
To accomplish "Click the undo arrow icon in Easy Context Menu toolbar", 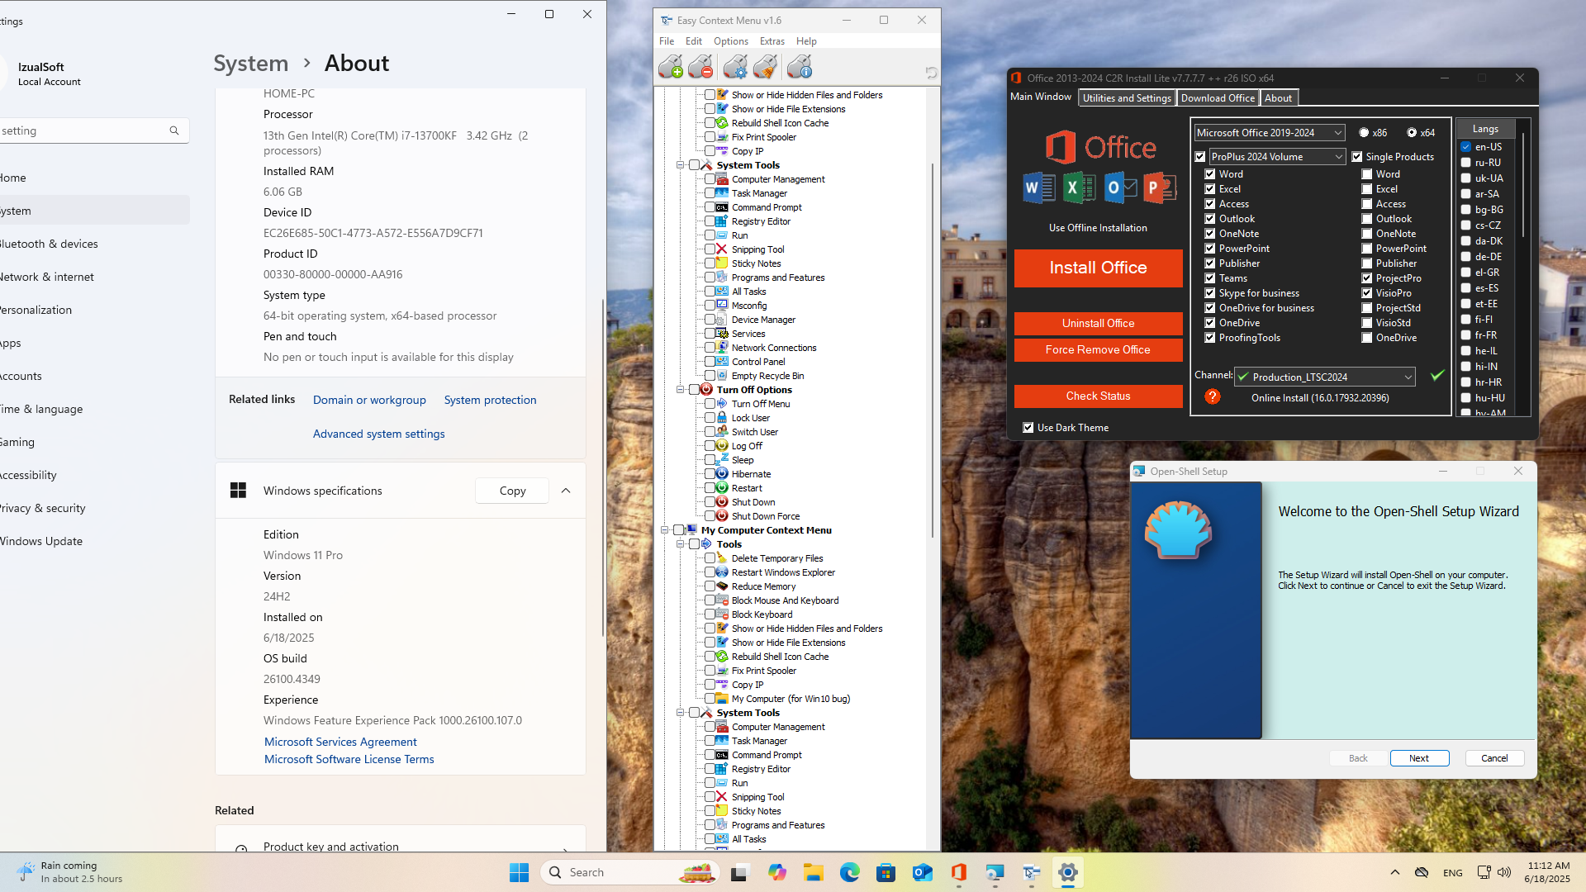I will point(931,73).
